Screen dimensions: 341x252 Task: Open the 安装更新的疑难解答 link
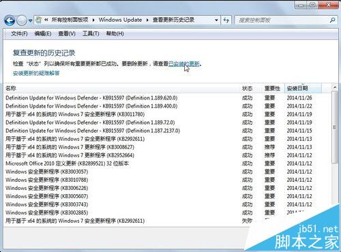(x=36, y=73)
